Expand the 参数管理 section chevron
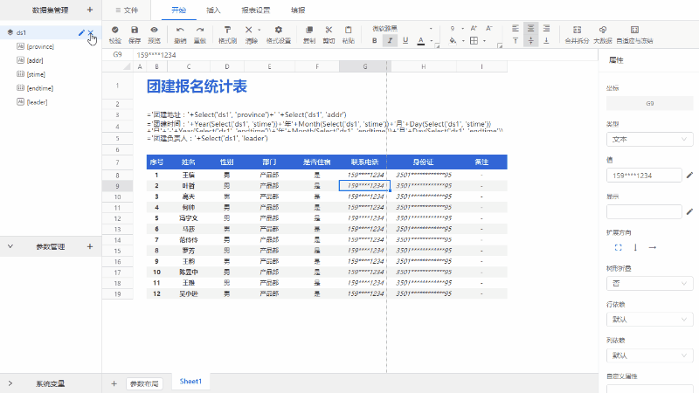 click(x=10, y=247)
